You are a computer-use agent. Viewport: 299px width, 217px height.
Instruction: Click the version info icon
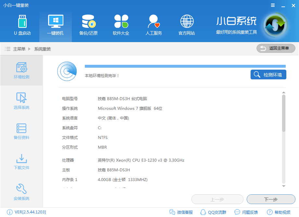[10, 212]
